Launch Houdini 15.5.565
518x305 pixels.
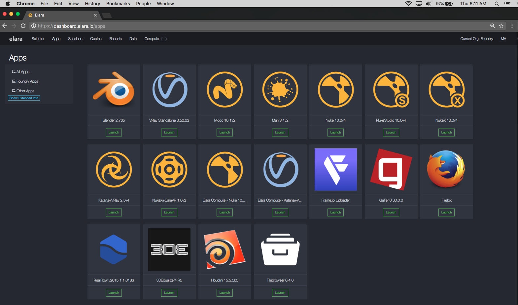225,293
